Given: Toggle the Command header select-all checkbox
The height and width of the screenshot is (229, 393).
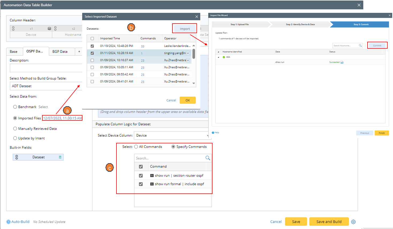Looking at the screenshot, I should tap(141, 167).
